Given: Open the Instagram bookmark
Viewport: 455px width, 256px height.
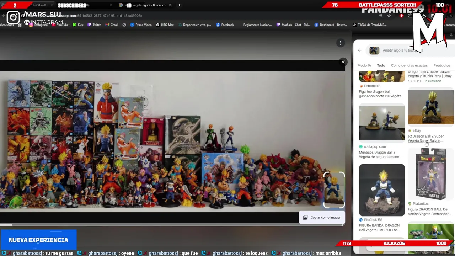Looking at the screenshot, I should point(38,25).
